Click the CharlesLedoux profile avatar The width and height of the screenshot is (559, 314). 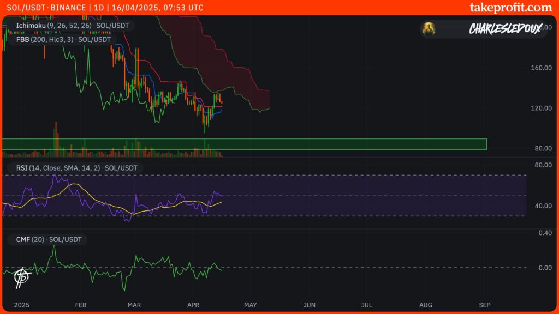(430, 29)
